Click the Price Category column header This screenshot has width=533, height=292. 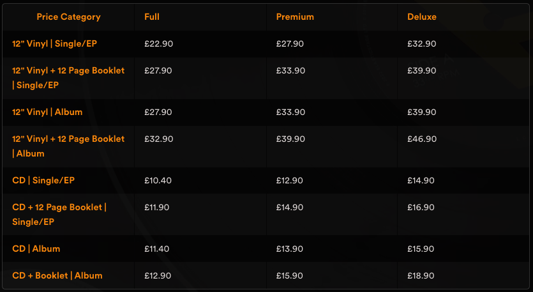click(x=68, y=17)
